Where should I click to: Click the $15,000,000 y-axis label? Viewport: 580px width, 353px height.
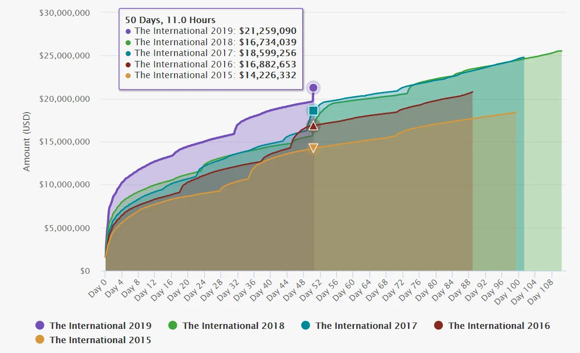(x=65, y=142)
